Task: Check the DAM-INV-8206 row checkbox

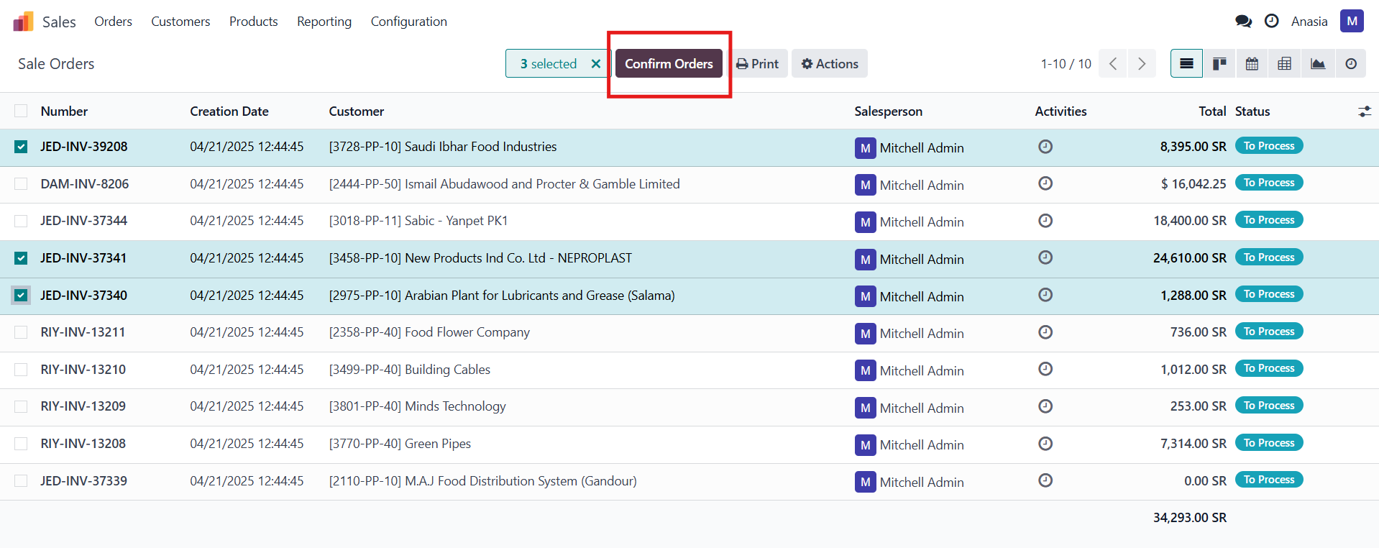Action: pos(21,184)
